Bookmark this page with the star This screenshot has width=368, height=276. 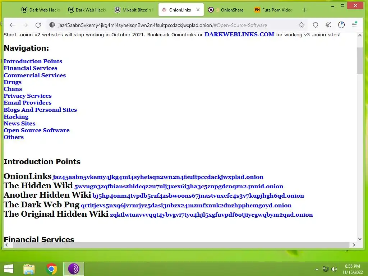point(302,25)
